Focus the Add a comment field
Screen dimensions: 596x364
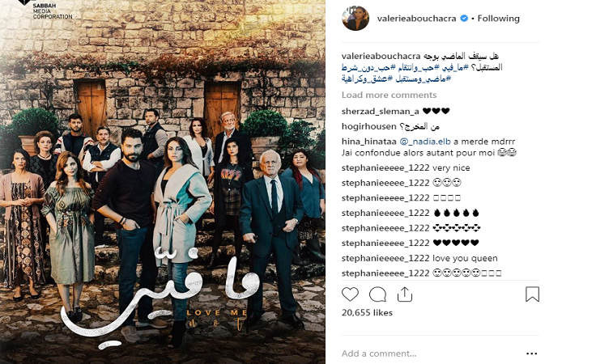(x=429, y=353)
